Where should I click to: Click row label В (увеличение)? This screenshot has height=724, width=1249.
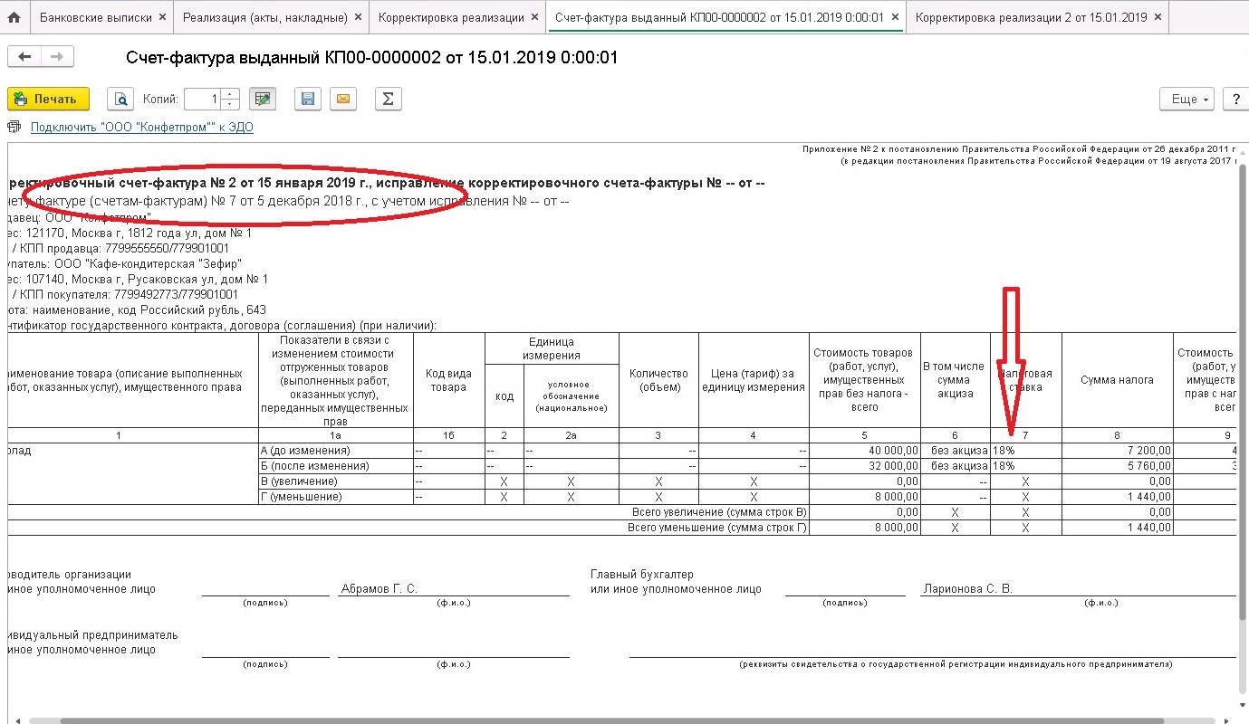[x=335, y=481]
